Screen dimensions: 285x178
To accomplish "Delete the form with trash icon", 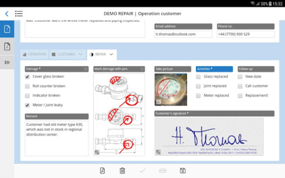I will click(x=122, y=170).
